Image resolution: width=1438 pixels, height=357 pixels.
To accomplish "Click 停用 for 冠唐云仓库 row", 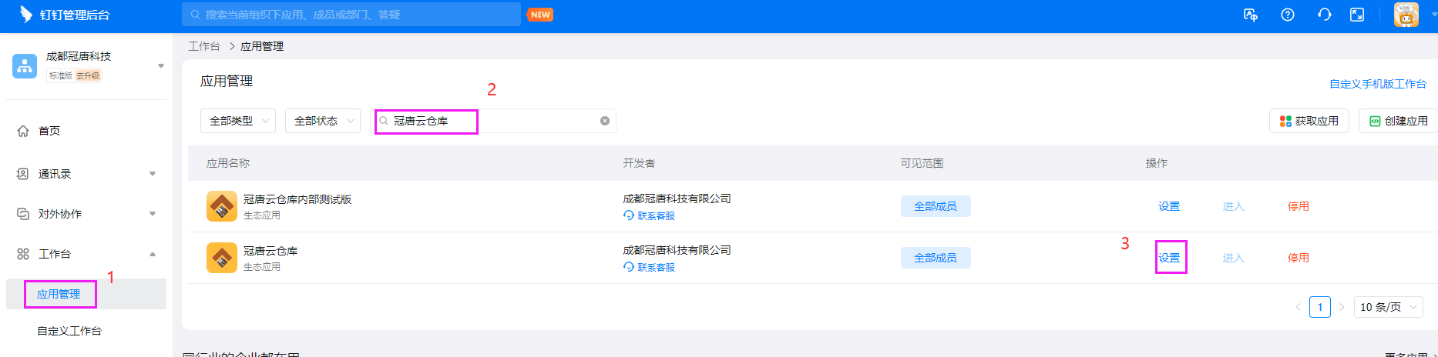I will point(1299,258).
